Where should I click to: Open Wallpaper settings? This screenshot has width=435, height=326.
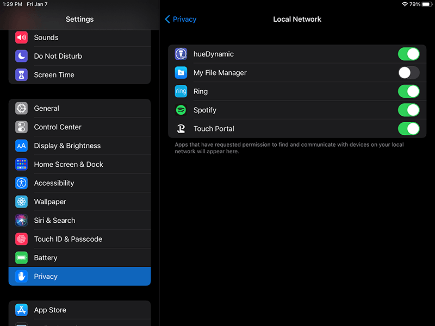tap(79, 202)
